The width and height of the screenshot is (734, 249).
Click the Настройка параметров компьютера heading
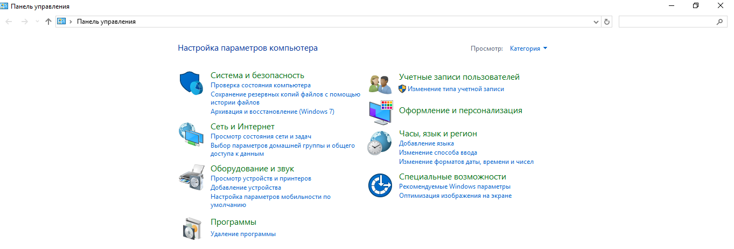[x=248, y=48]
